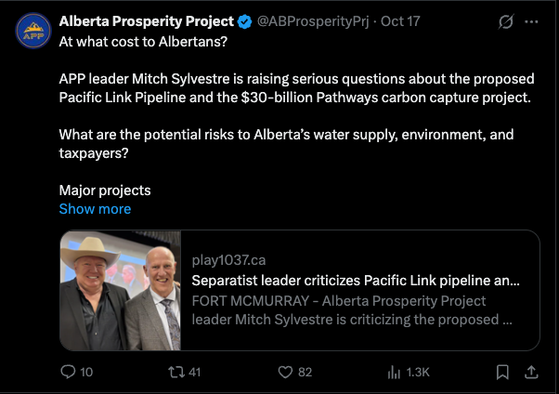Image resolution: width=559 pixels, height=394 pixels.
Task: View analytics via the bar chart icon
Action: pyautogui.click(x=394, y=373)
